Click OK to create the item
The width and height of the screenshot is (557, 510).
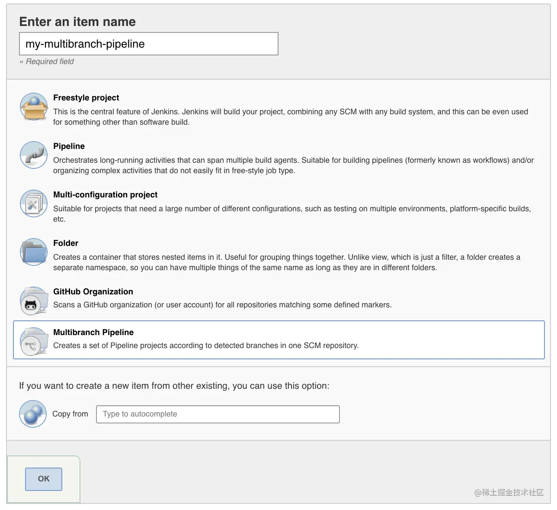point(44,479)
